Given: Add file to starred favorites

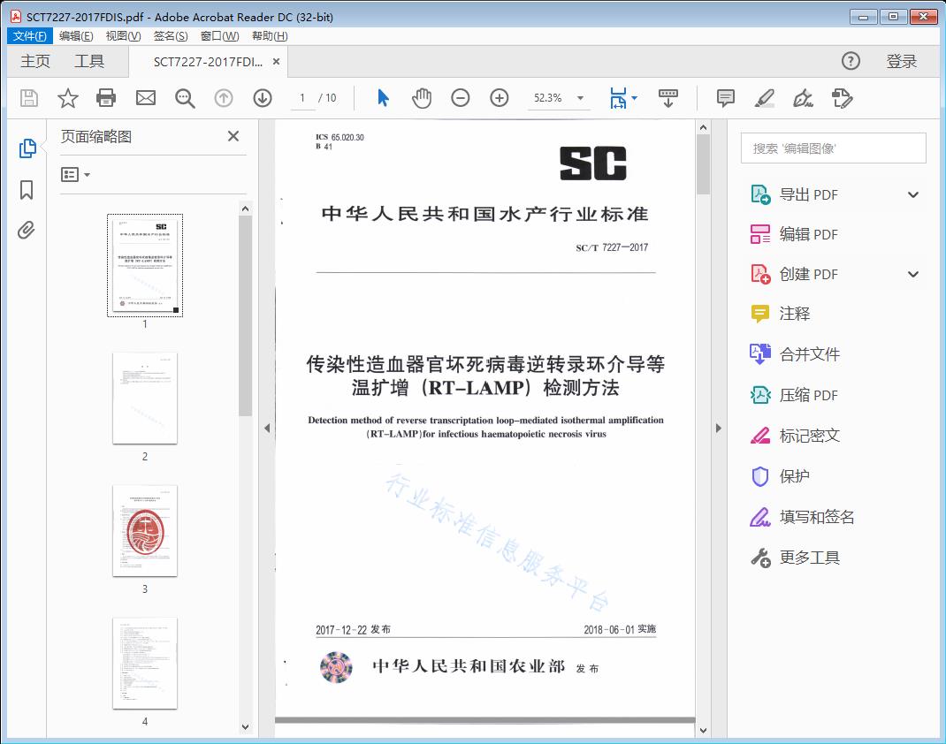Looking at the screenshot, I should (x=68, y=98).
